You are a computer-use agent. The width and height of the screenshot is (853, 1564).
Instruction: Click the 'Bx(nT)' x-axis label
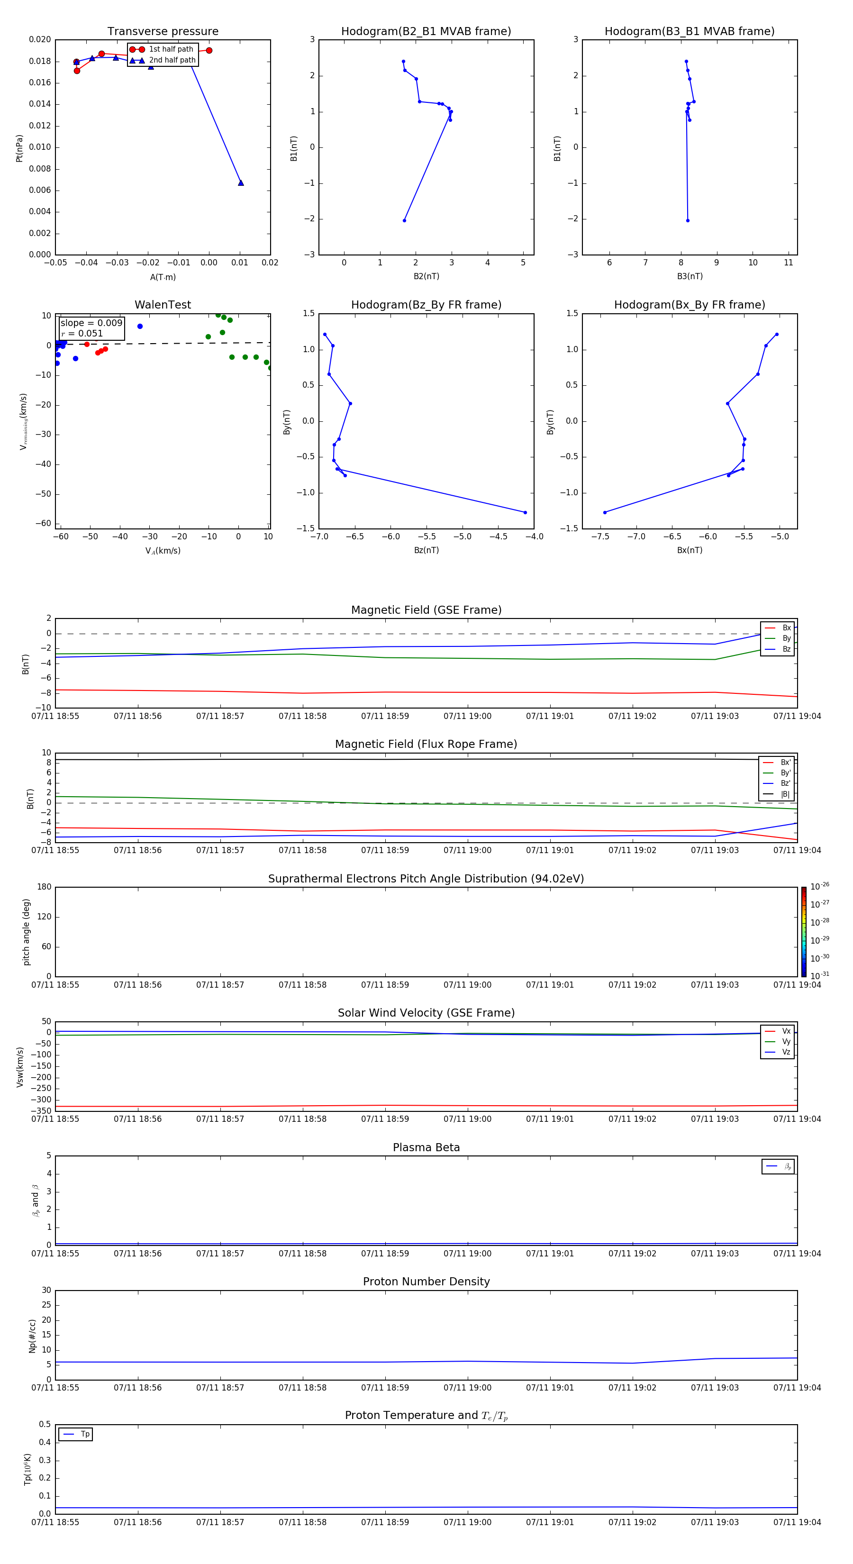(x=690, y=550)
